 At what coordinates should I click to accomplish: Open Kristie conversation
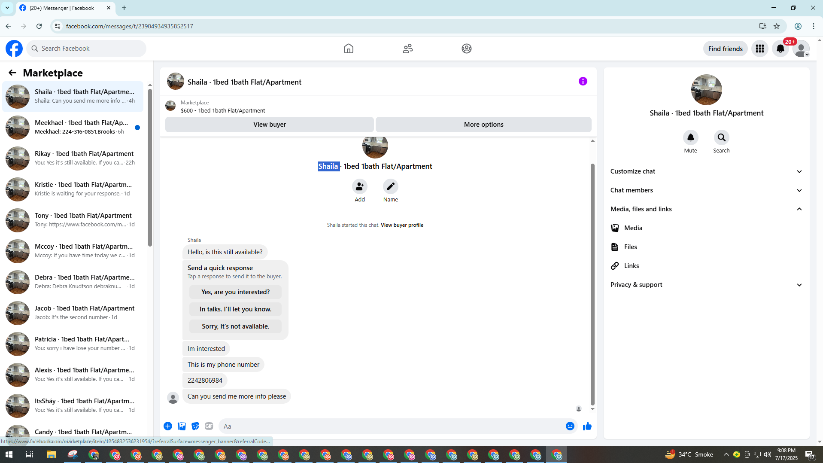73,189
